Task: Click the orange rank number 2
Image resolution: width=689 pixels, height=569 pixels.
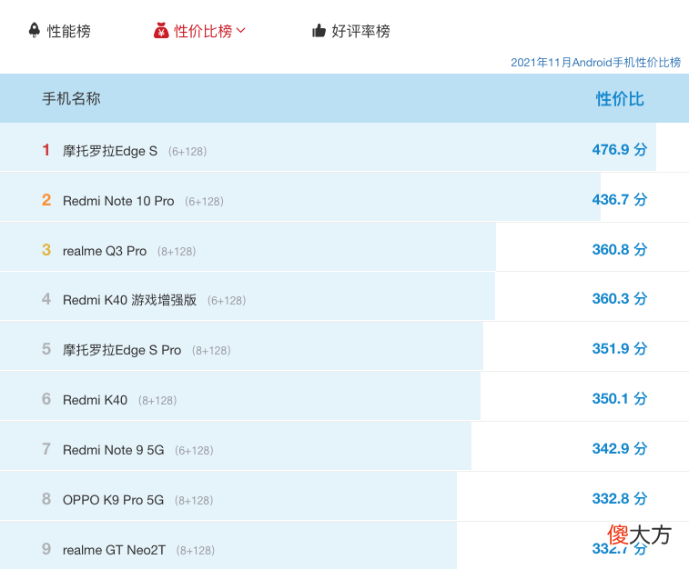Action: click(46, 200)
